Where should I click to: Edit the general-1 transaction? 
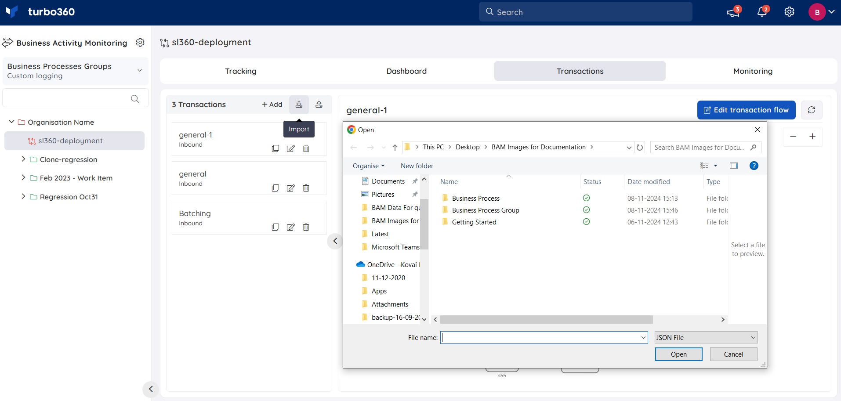[291, 148]
